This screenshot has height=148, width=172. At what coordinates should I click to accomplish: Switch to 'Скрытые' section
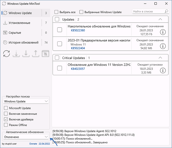pos(26,32)
